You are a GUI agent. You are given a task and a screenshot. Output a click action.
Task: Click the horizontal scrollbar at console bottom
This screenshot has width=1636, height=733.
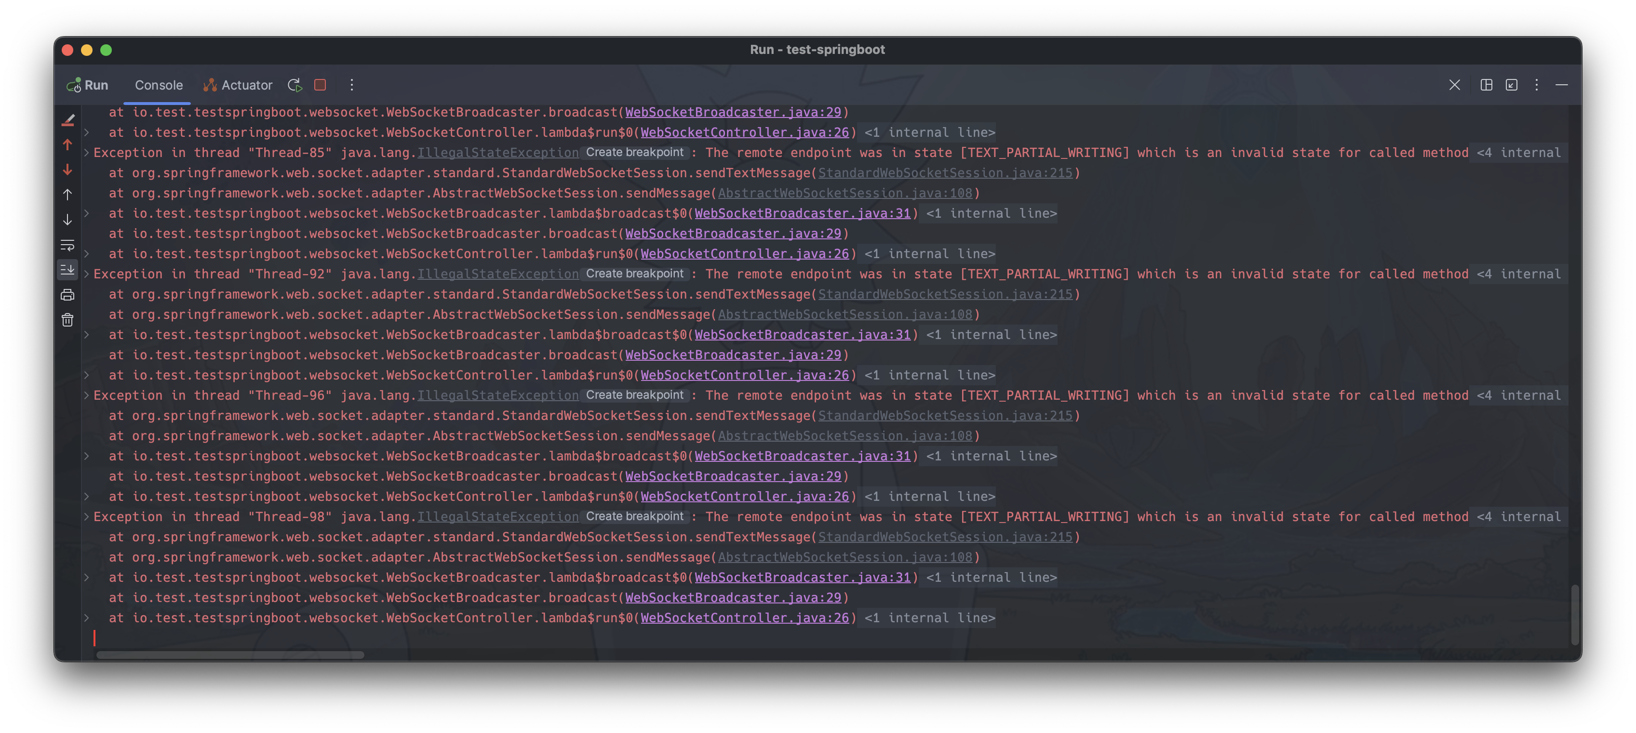[x=230, y=655]
